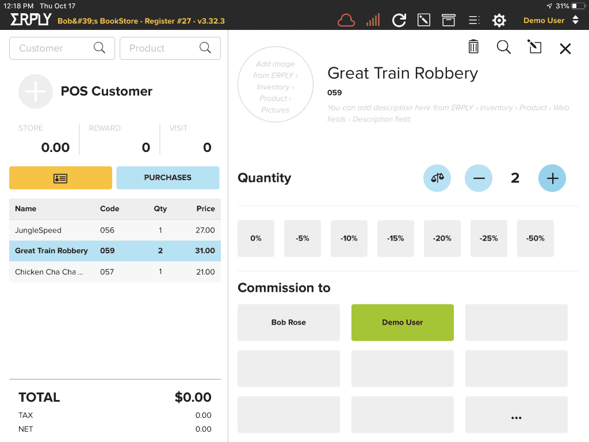
Task: Switch to the PURCHASES tab
Action: [167, 178]
